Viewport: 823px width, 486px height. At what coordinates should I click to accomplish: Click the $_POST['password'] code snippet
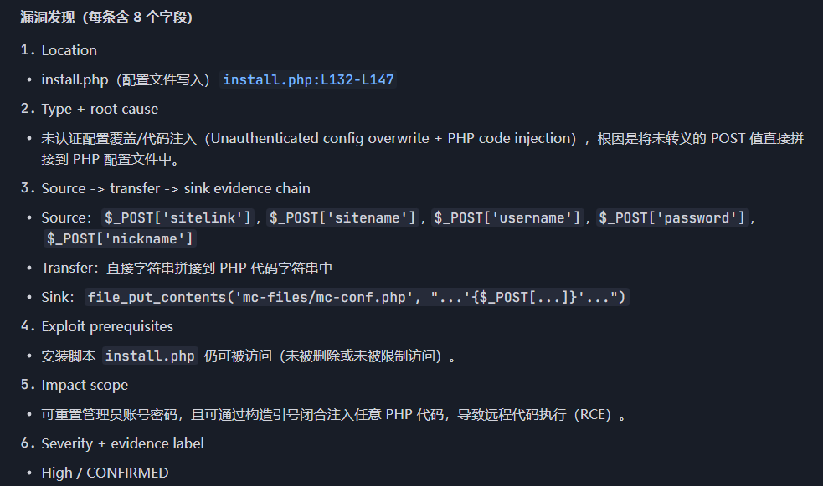pos(671,217)
